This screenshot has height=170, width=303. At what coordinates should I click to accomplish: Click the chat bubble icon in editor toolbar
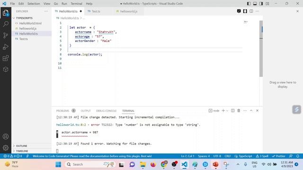pos(239,11)
